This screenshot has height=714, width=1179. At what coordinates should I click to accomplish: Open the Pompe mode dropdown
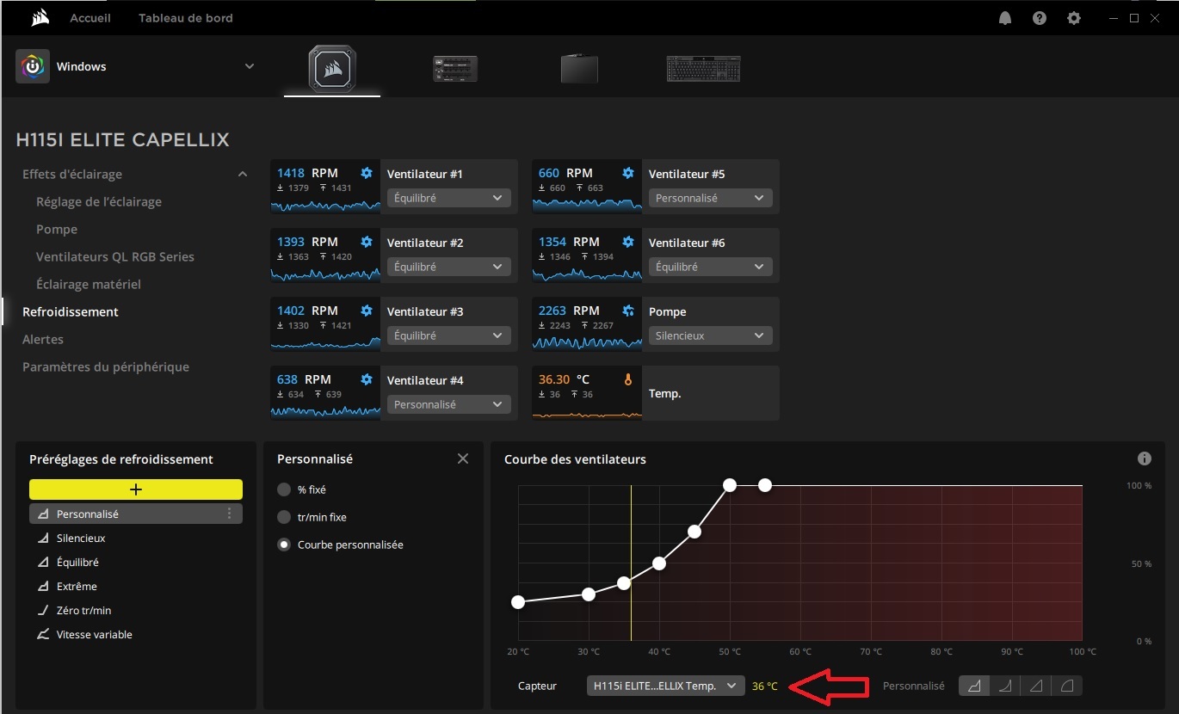click(711, 335)
